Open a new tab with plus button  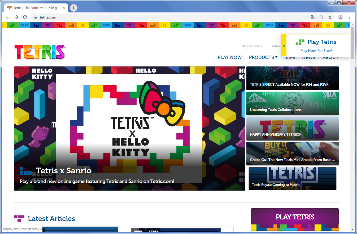pyautogui.click(x=74, y=8)
